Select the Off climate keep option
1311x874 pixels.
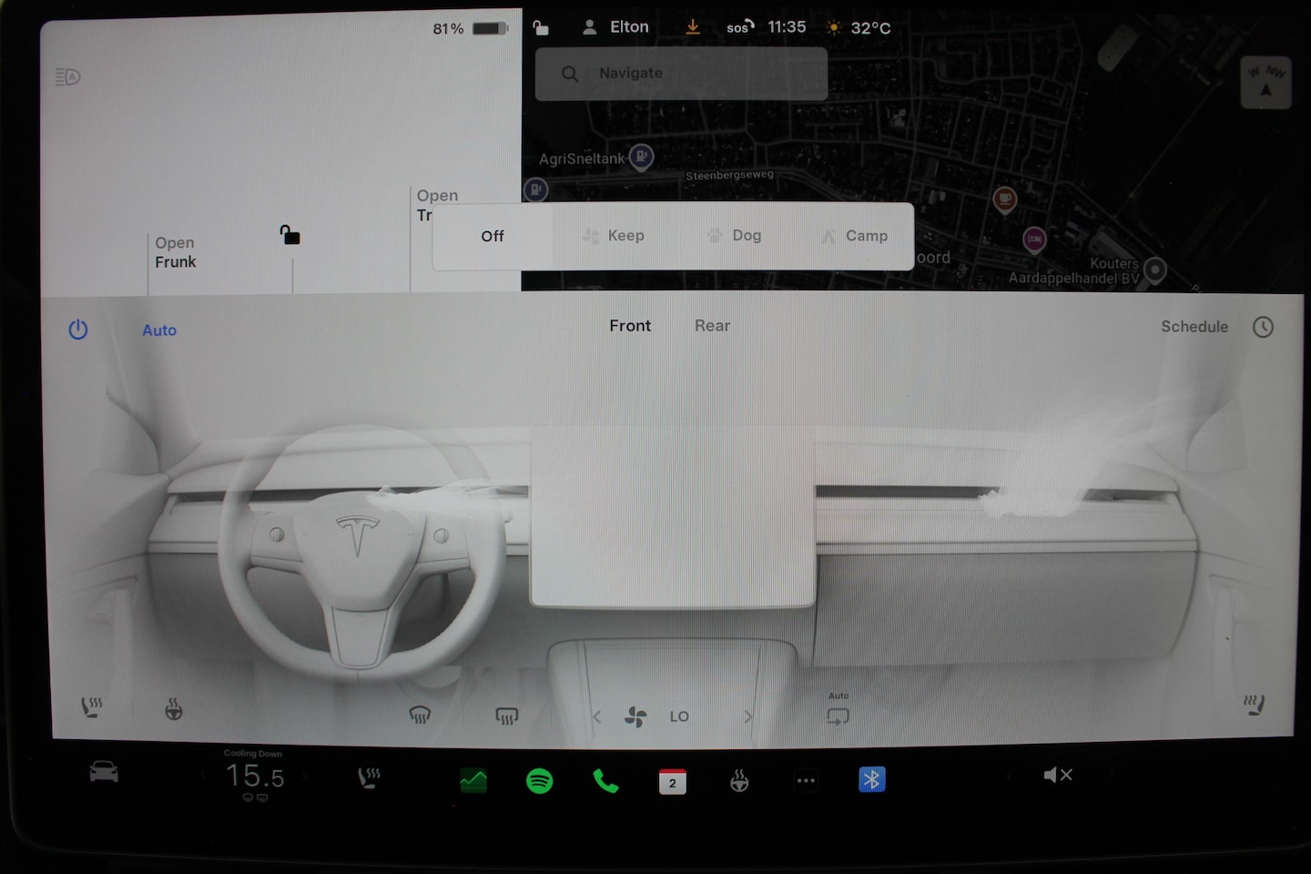[x=493, y=236]
